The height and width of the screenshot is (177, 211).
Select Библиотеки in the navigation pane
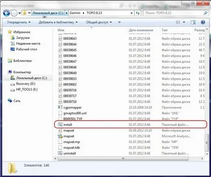19,61
